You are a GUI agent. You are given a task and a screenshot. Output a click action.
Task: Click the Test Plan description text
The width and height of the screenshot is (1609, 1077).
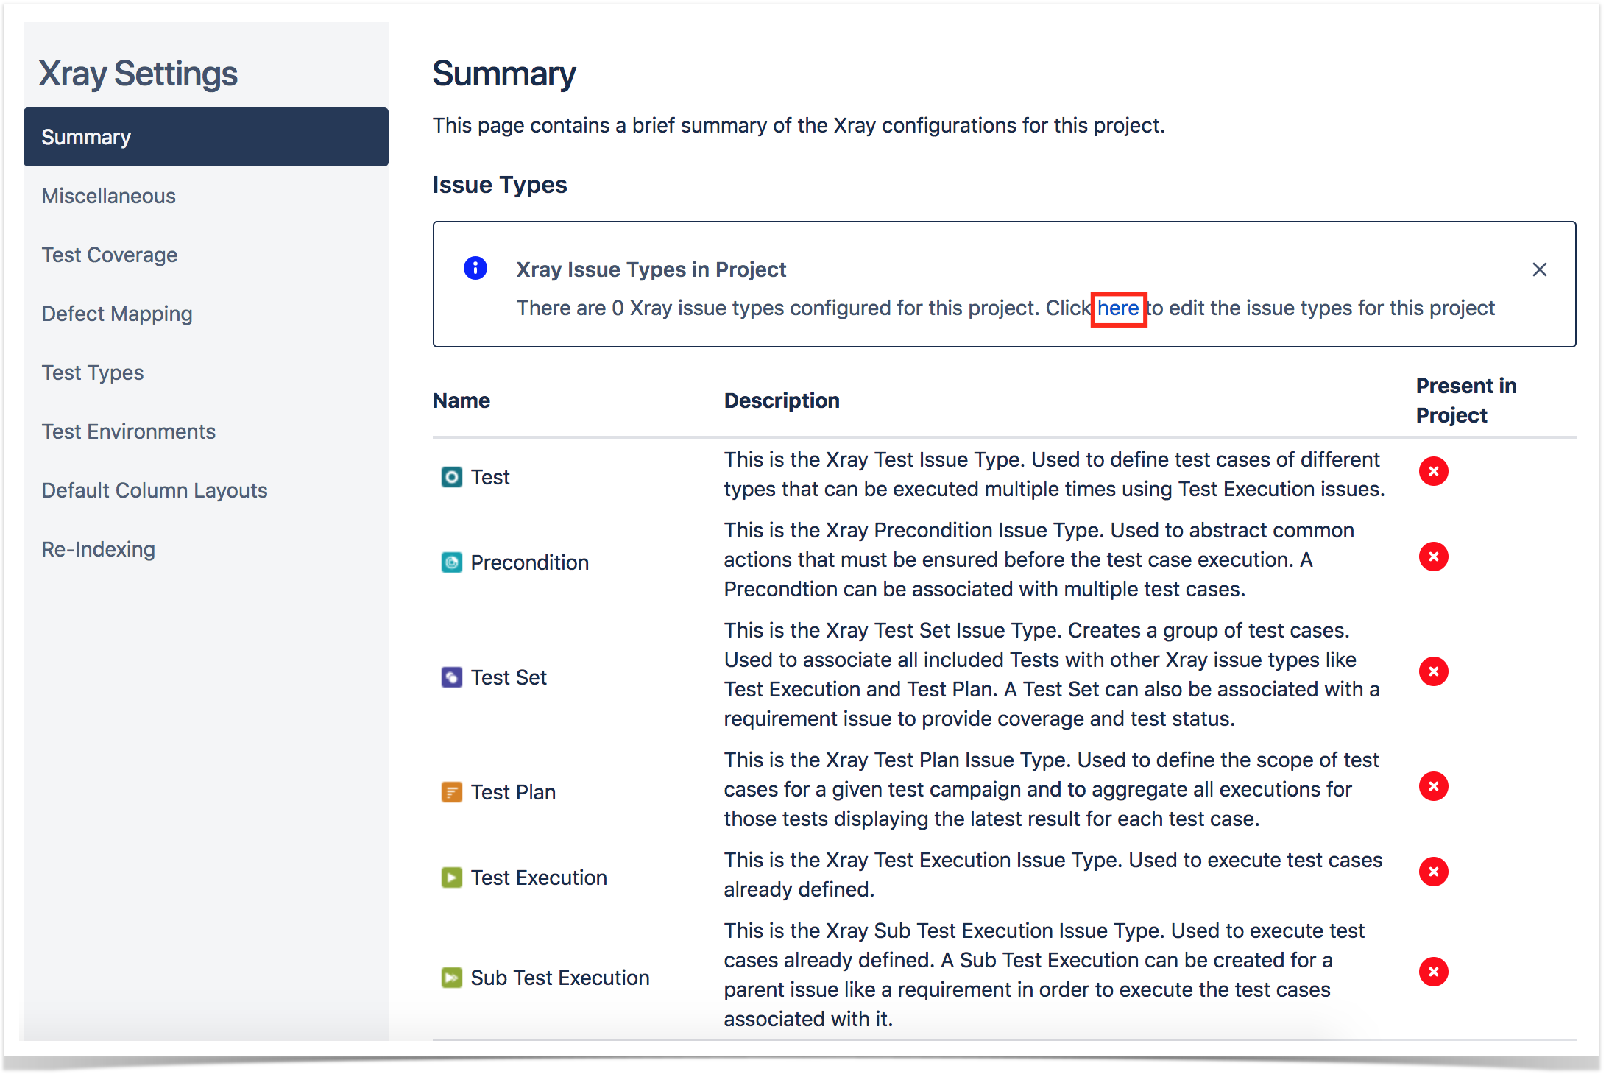(1051, 789)
